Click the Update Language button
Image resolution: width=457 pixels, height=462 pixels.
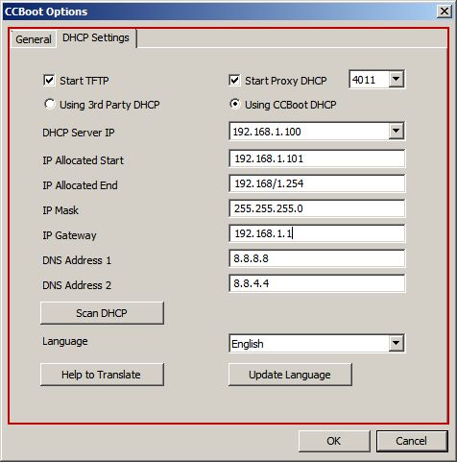(x=290, y=375)
